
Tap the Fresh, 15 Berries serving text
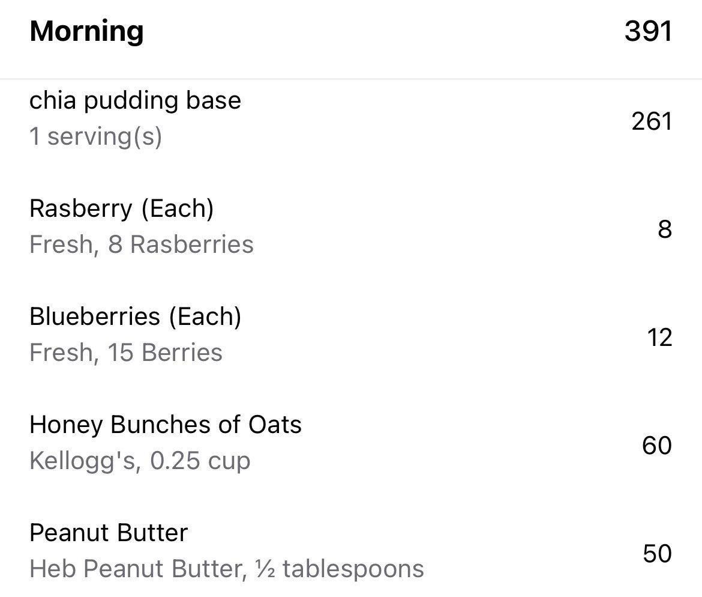click(125, 353)
